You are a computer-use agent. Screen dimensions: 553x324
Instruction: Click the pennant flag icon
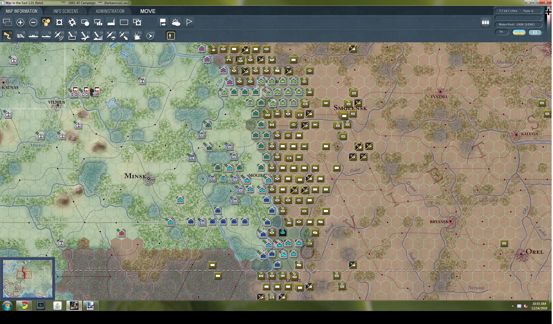[x=189, y=22]
